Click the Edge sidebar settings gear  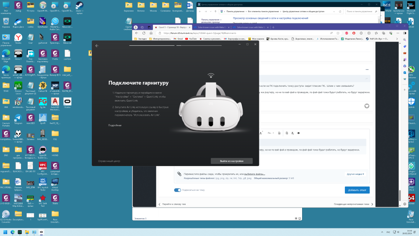[x=405, y=204]
